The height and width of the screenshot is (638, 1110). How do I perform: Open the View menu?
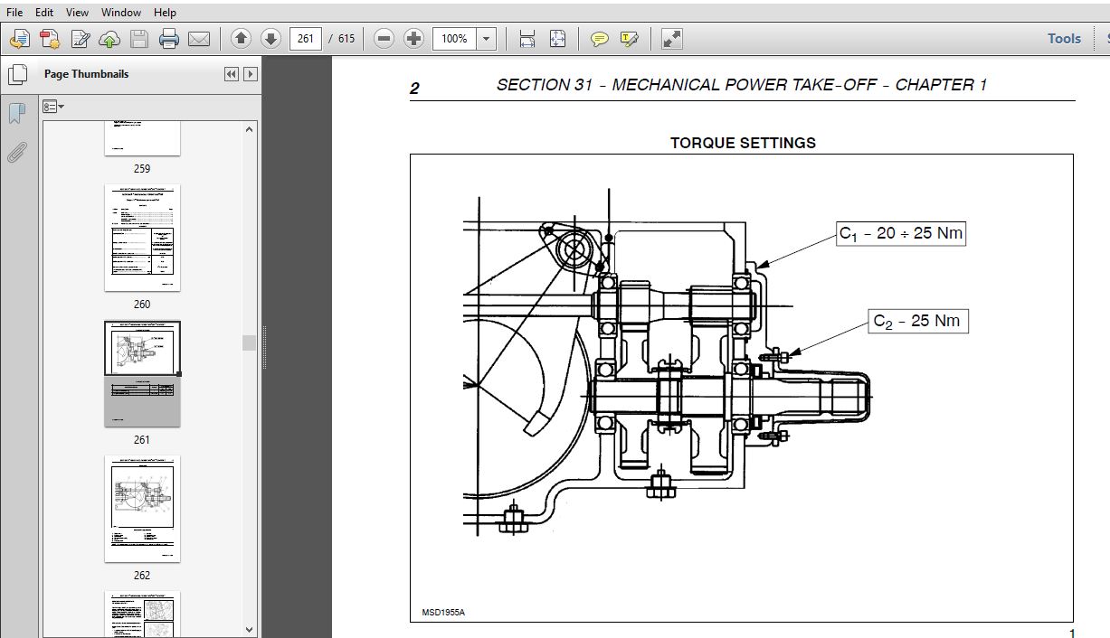78,13
